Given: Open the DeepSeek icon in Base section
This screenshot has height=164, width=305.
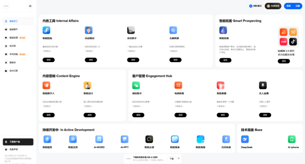Looking at the screenshot, I should click(245, 139).
